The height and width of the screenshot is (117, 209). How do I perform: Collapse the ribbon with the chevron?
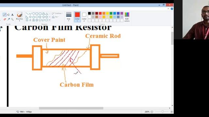168,9
